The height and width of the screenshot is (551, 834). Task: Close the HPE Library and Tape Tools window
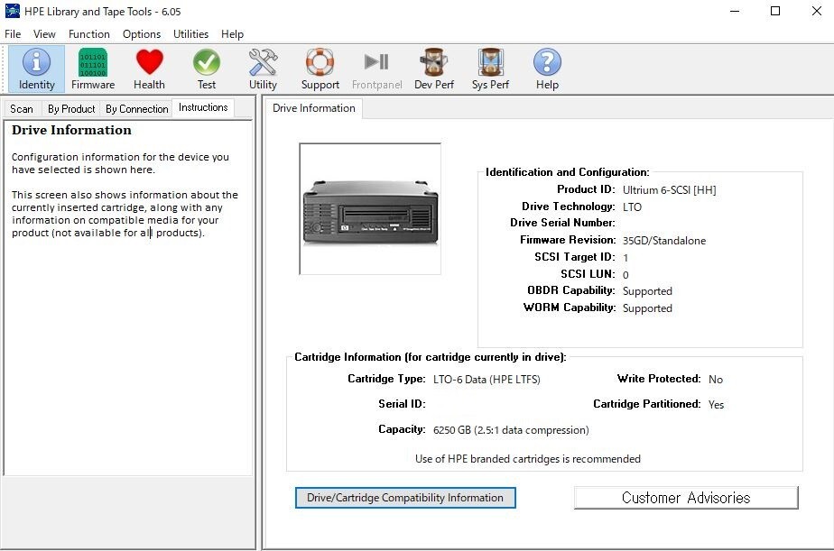pos(817,11)
